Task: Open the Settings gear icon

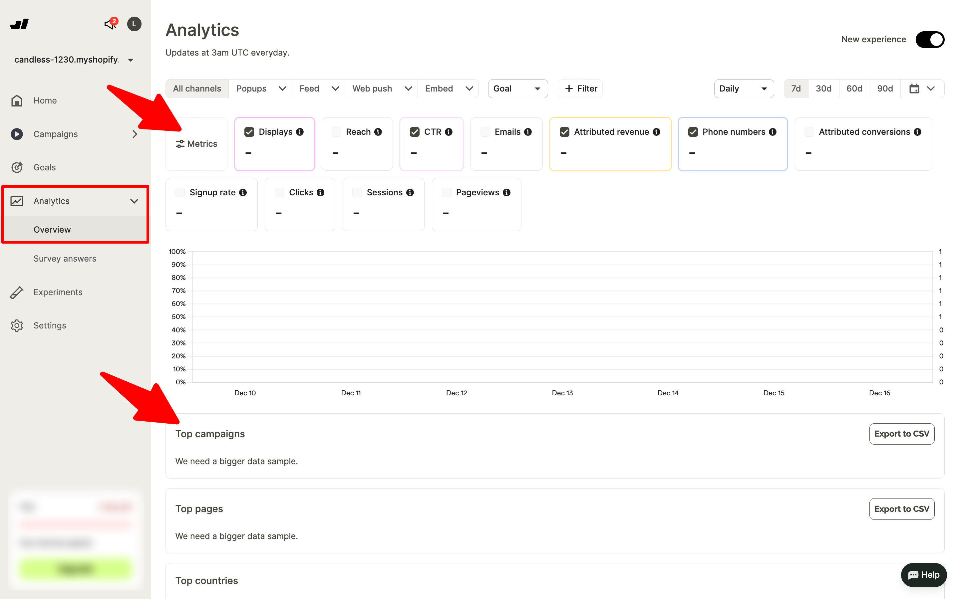Action: coord(17,326)
